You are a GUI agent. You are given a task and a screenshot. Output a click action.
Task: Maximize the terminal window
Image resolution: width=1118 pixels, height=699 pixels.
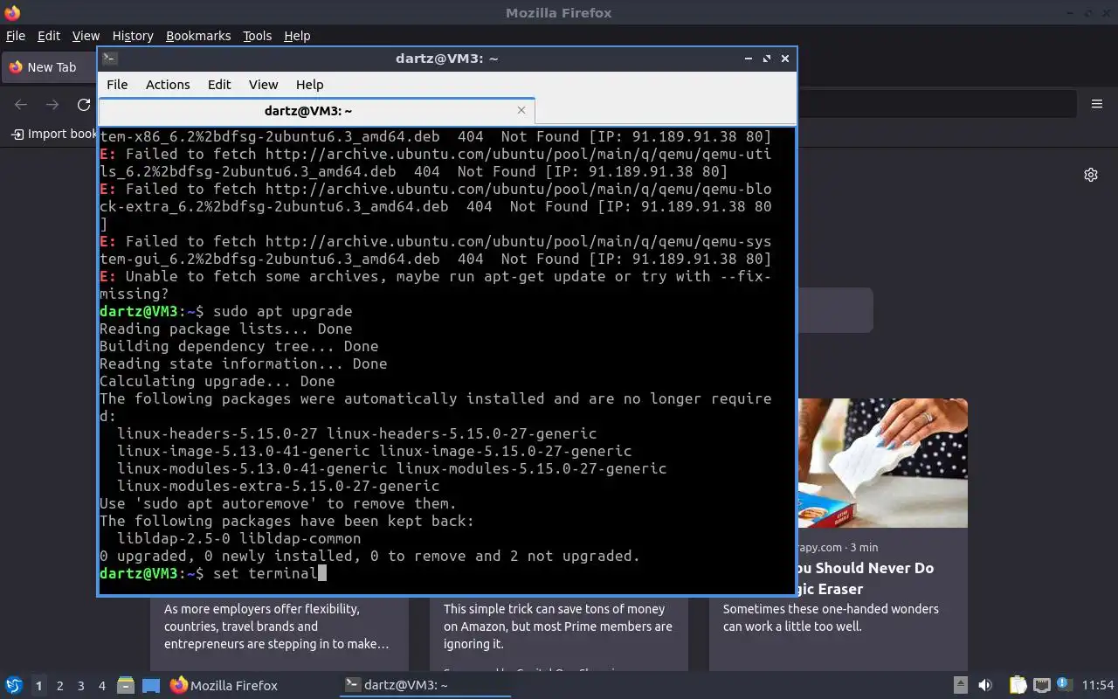coord(767,59)
